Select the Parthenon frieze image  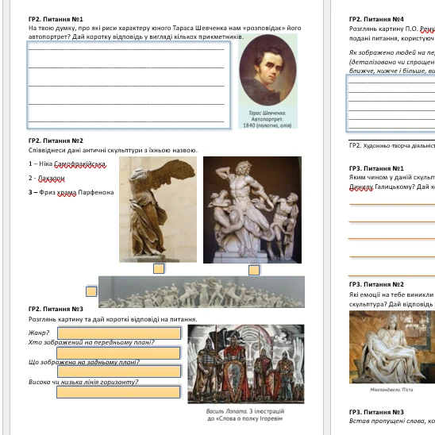pyautogui.click(x=202, y=292)
